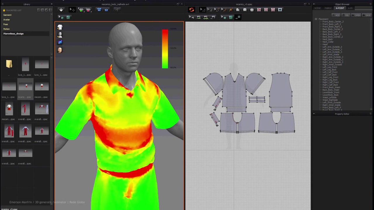Select the highlighted mecanic .zpac thumbnail
Screen dimensions: 374x210
click(25, 87)
